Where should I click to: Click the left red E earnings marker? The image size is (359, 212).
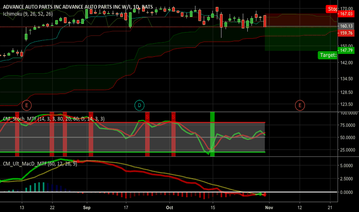coord(27,106)
